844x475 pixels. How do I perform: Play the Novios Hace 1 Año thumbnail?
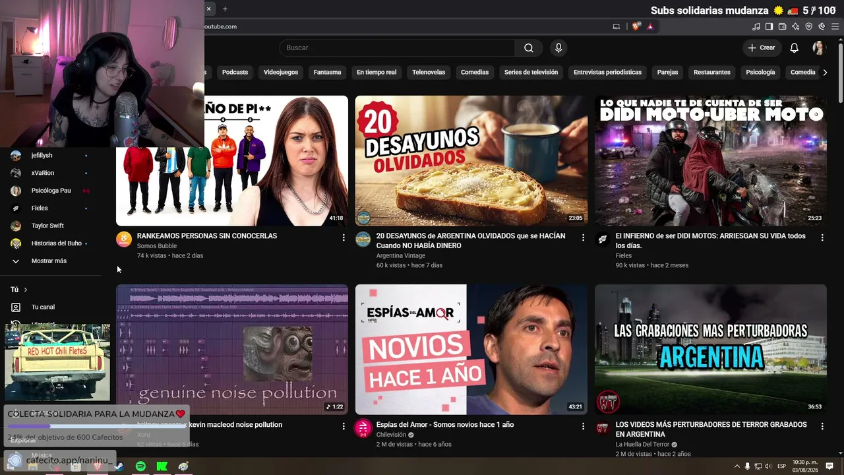(x=471, y=350)
